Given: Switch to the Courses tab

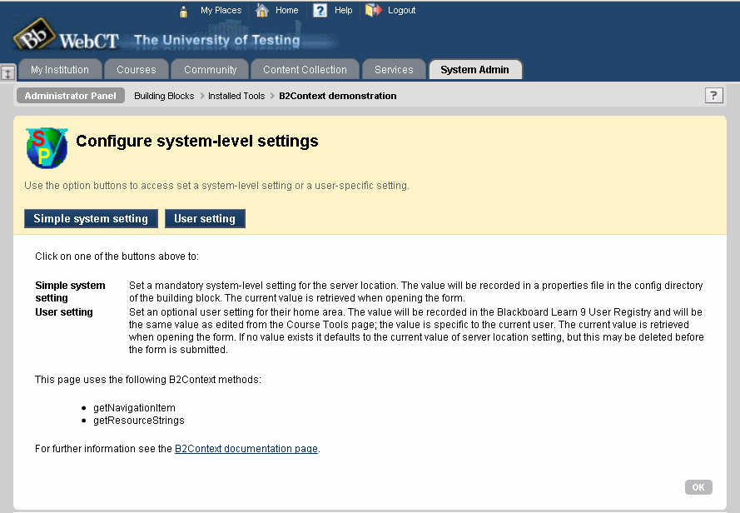Looking at the screenshot, I should point(137,70).
